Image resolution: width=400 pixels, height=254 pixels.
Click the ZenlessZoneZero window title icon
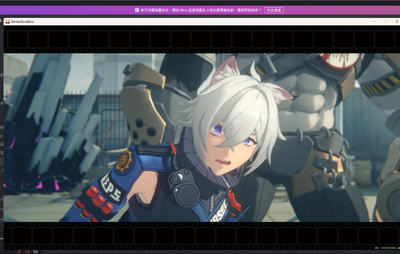point(7,21)
